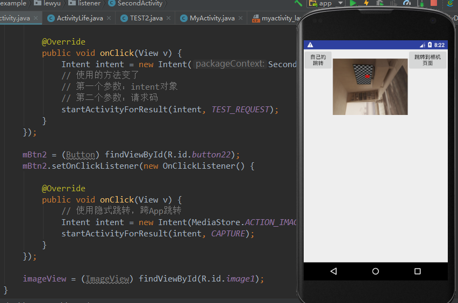Tap the emulator Back navigation button
458x303 pixels.
[334, 271]
